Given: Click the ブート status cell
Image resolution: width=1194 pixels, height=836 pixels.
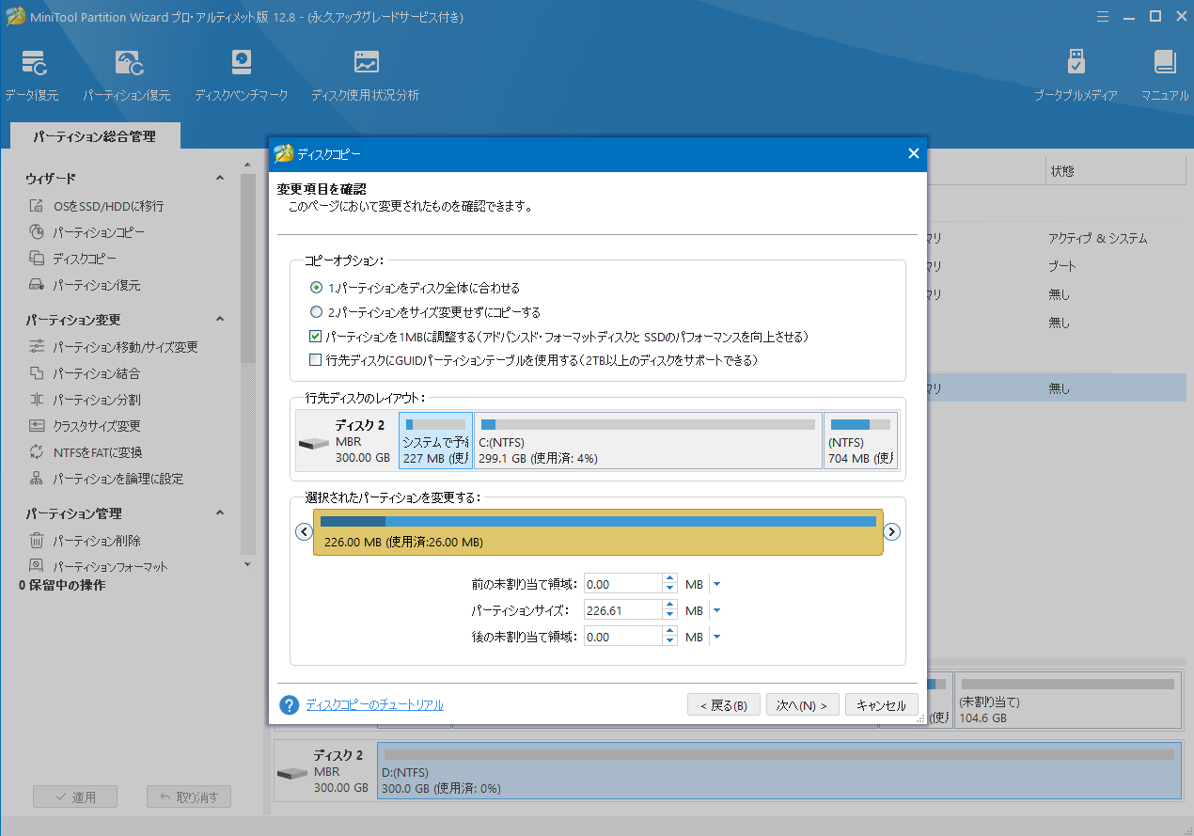Looking at the screenshot, I should (1062, 266).
